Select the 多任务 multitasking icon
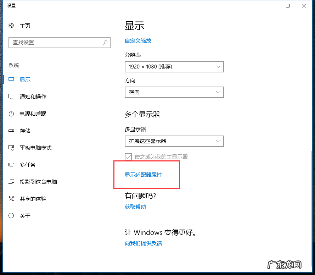Image resolution: width=315 pixels, height=275 pixels. (11, 165)
